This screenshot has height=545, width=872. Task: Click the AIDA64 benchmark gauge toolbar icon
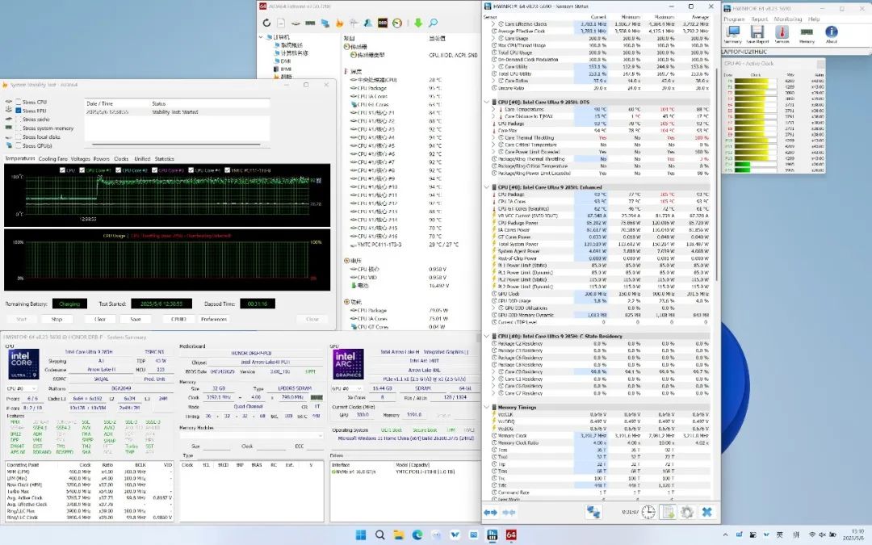(397, 23)
